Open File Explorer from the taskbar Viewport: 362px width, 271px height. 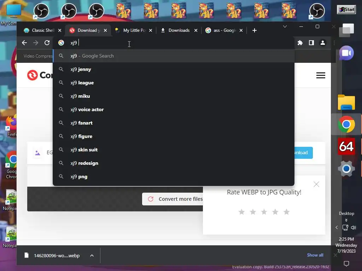pos(346,102)
